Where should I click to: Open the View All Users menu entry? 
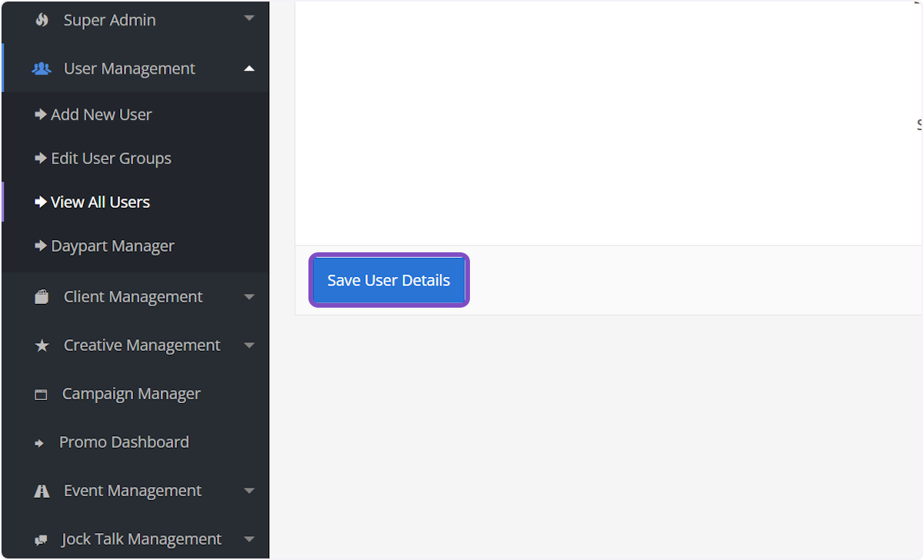(100, 202)
